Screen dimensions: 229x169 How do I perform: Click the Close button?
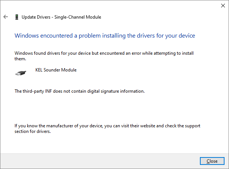pyautogui.click(x=212, y=161)
